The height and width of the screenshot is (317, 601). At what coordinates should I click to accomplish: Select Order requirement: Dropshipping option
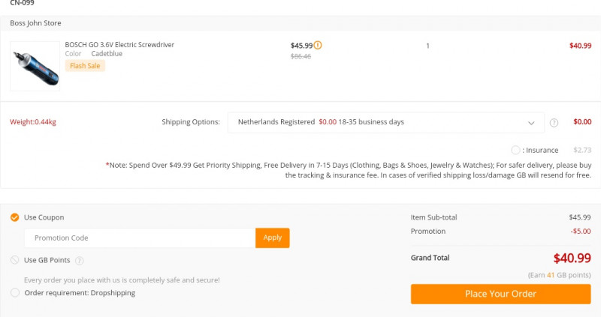tap(15, 293)
